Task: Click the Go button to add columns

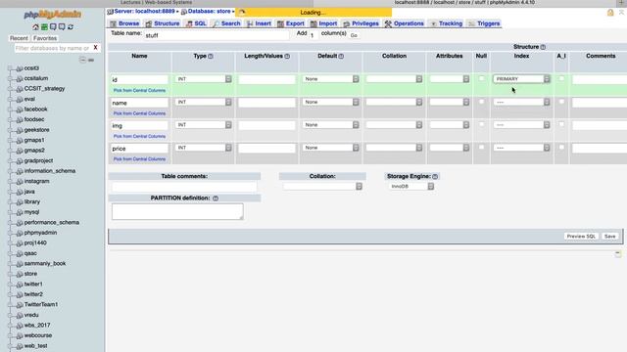Action: (354, 35)
